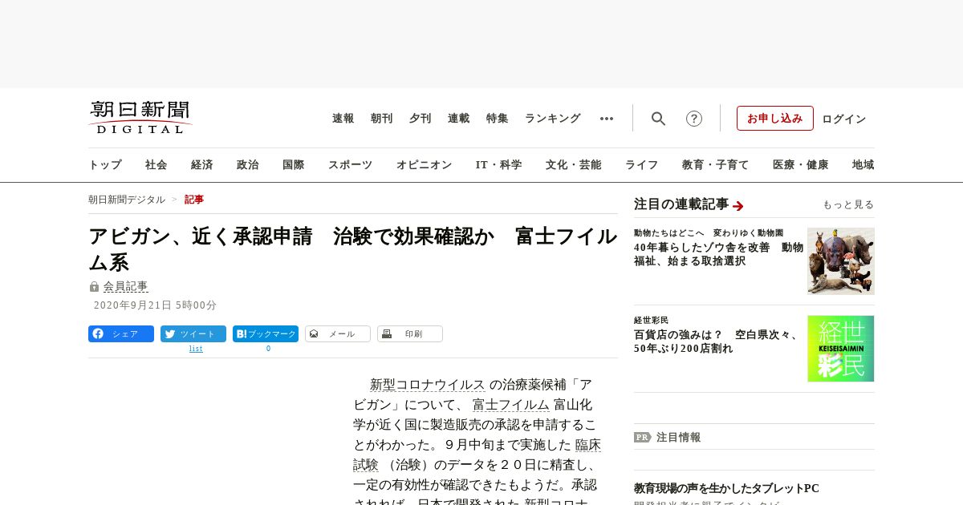This screenshot has height=505, width=963.
Task: Click もっと見る link
Action: point(848,205)
